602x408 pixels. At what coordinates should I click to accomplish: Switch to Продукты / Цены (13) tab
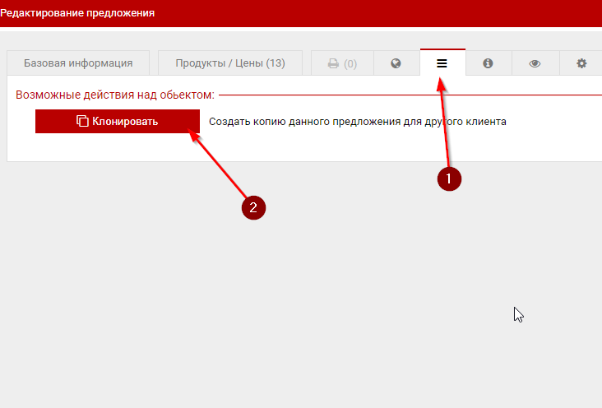[x=229, y=63]
